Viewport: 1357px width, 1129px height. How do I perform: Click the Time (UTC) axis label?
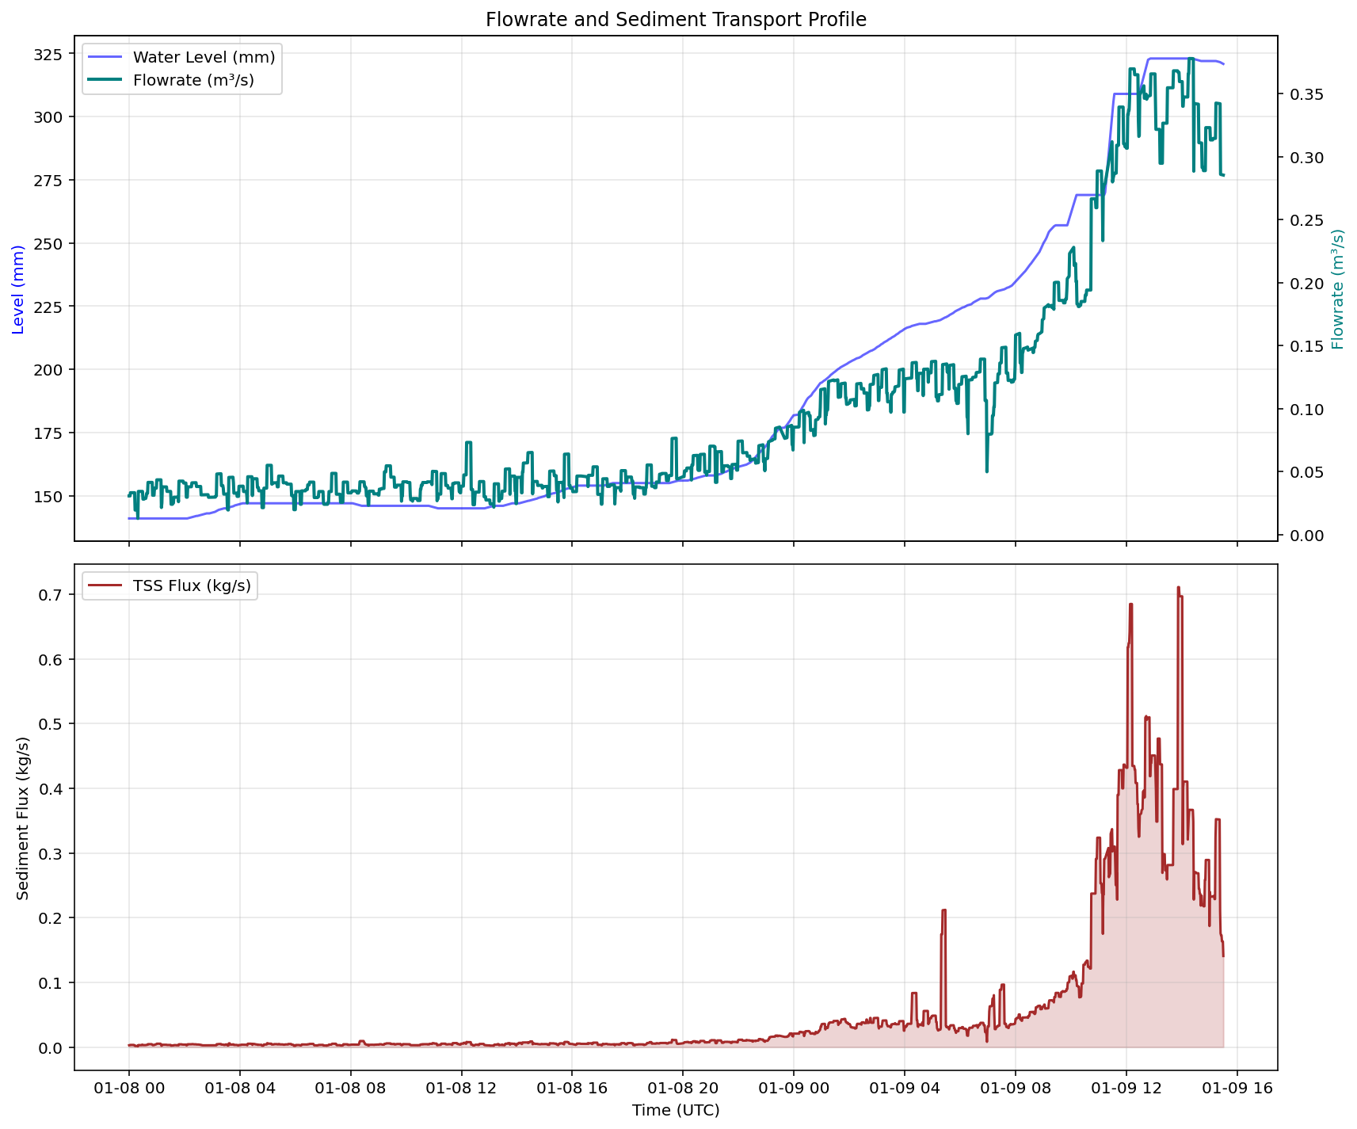pos(675,1111)
